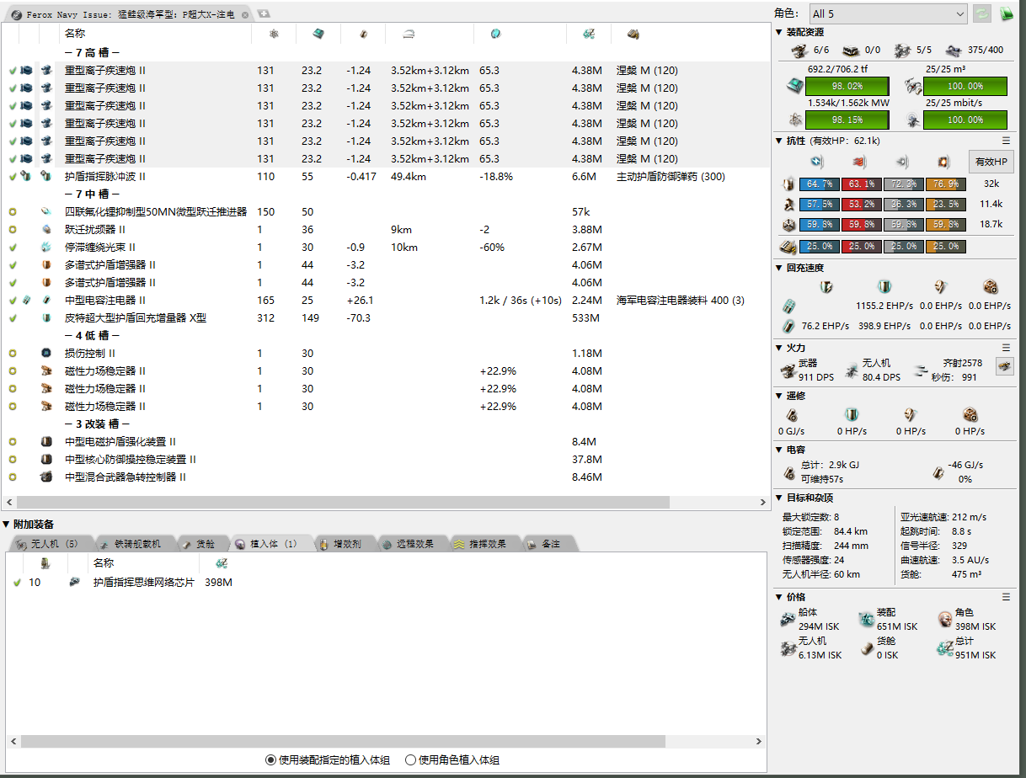Select 使用角色植入体组 radio button
Viewport: 1026px width, 778px height.
click(411, 759)
